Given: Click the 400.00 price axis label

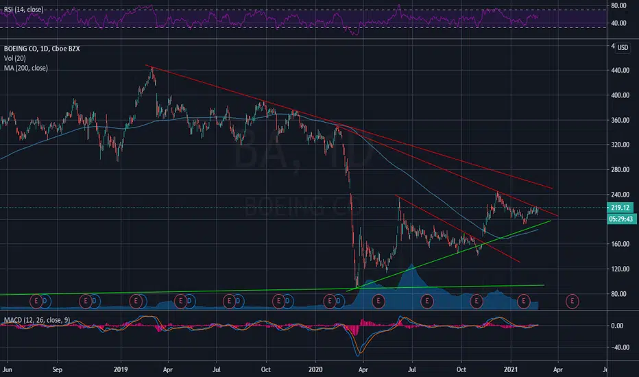Looking at the screenshot, I should click(x=620, y=95).
